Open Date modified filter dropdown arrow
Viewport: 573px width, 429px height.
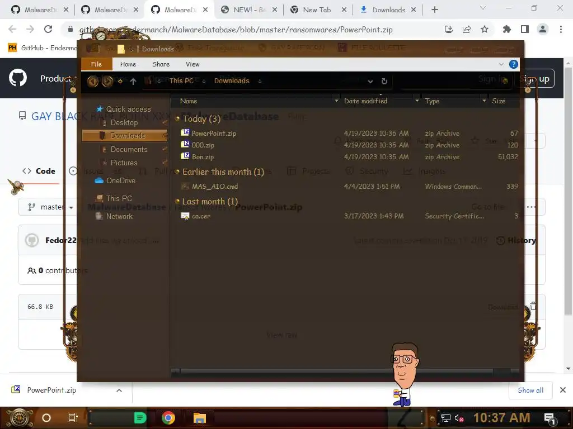417,101
